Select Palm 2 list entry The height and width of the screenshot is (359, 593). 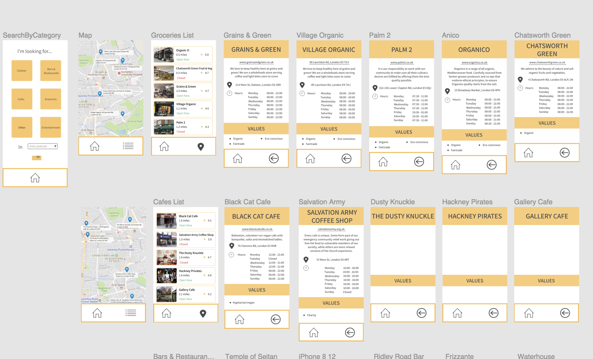(183, 127)
